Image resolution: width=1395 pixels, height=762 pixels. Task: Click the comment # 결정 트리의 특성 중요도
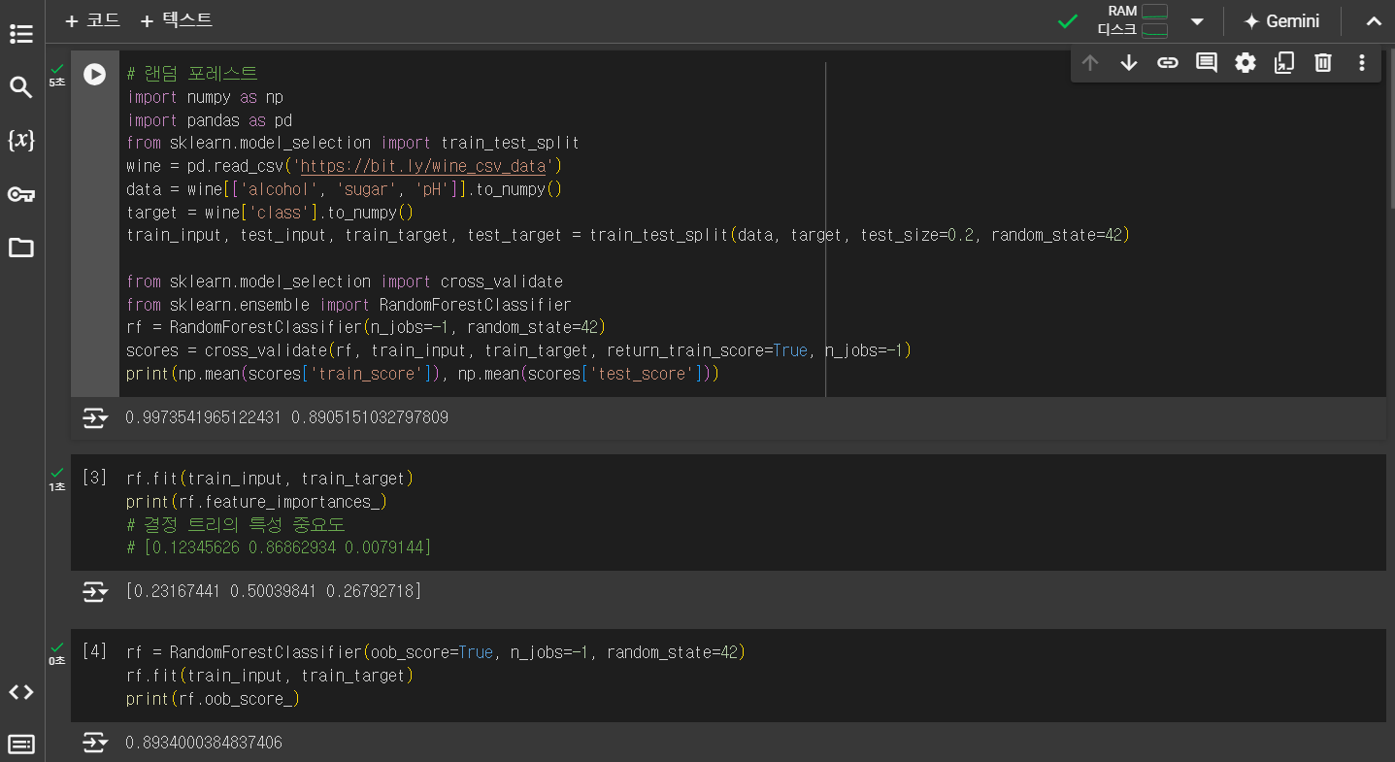tap(236, 525)
